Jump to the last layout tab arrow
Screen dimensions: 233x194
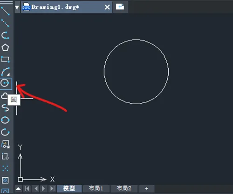coord(52,188)
